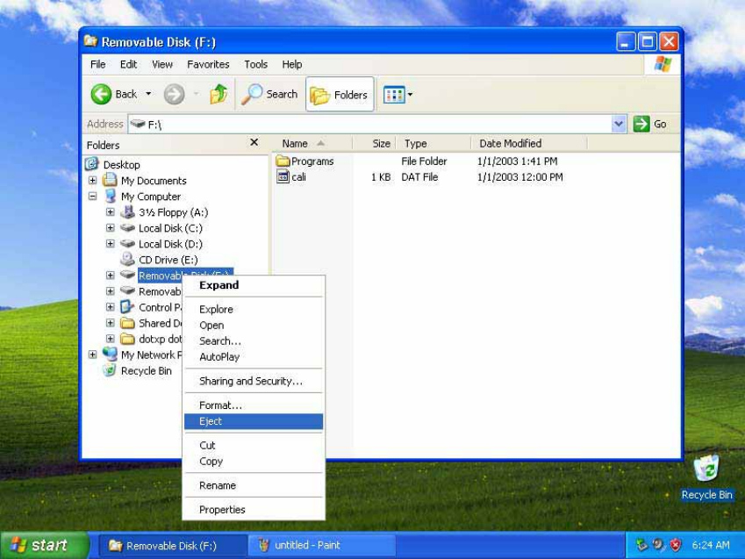Choose Search... in the context menu

click(x=254, y=340)
